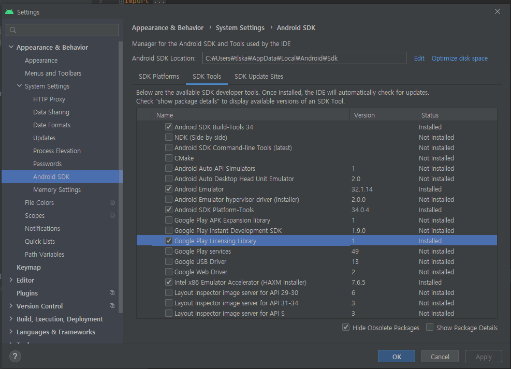Select Menus and Toolbars item
511x369 pixels.
53,73
